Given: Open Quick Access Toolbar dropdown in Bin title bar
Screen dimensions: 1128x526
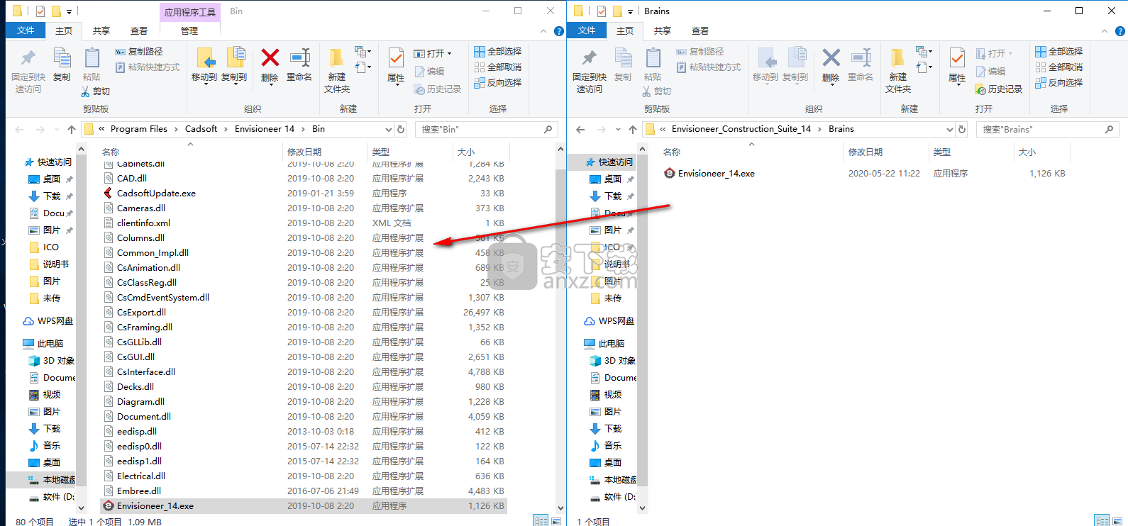Looking at the screenshot, I should click(69, 11).
